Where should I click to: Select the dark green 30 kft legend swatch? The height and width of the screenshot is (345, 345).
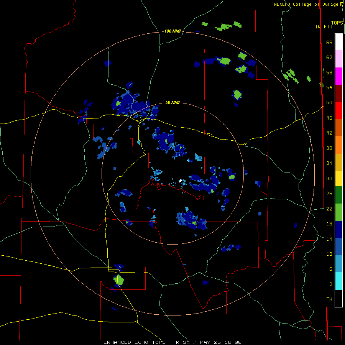(x=338, y=195)
